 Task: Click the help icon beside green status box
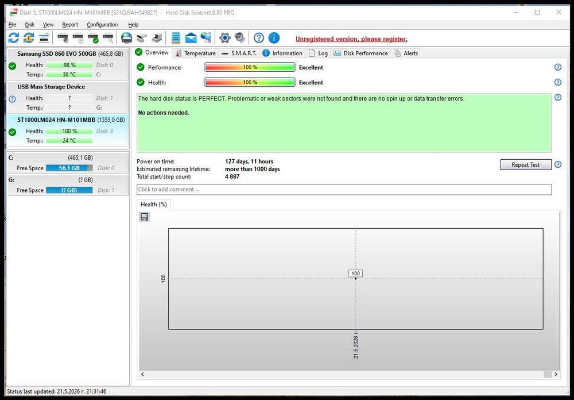click(557, 97)
